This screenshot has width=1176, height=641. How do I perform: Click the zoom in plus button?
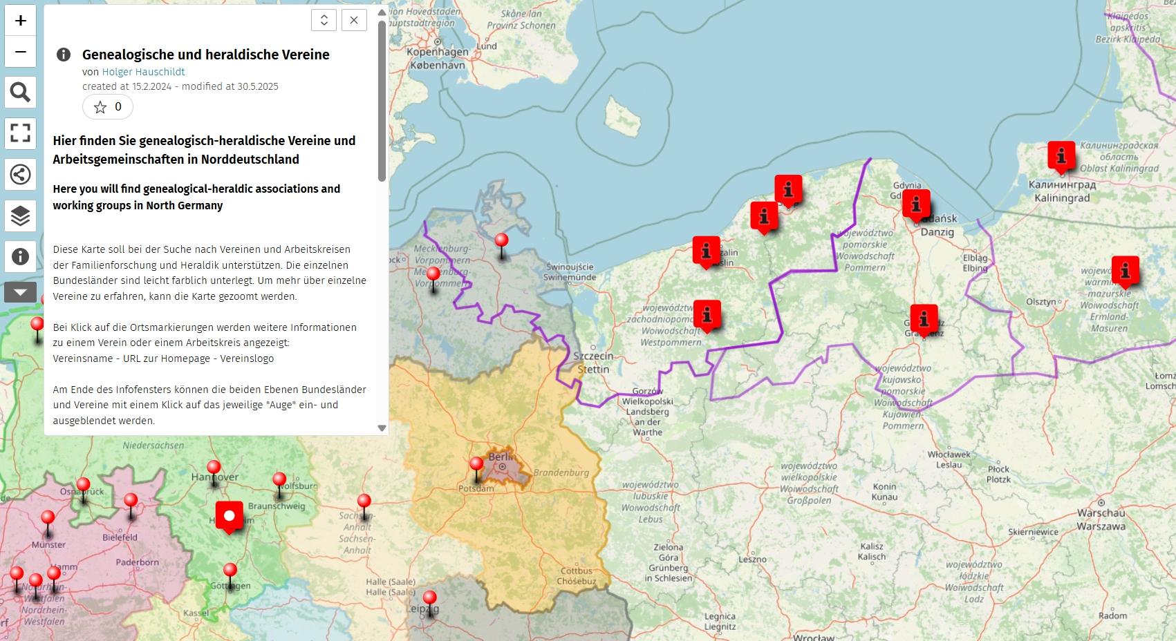21,21
